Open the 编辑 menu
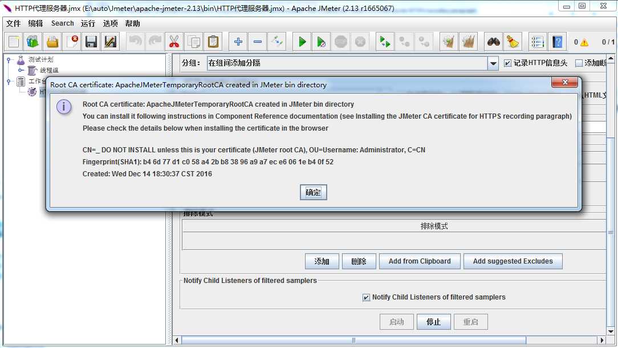This screenshot has width=618, height=348. tap(35, 23)
